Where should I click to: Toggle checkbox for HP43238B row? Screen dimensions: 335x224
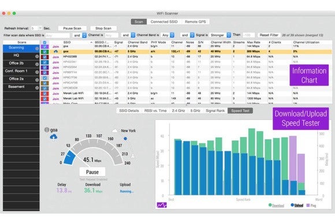pos(45,57)
